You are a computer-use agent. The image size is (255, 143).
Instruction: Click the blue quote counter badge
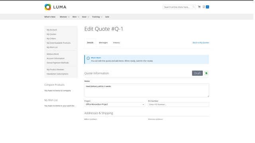208,7
